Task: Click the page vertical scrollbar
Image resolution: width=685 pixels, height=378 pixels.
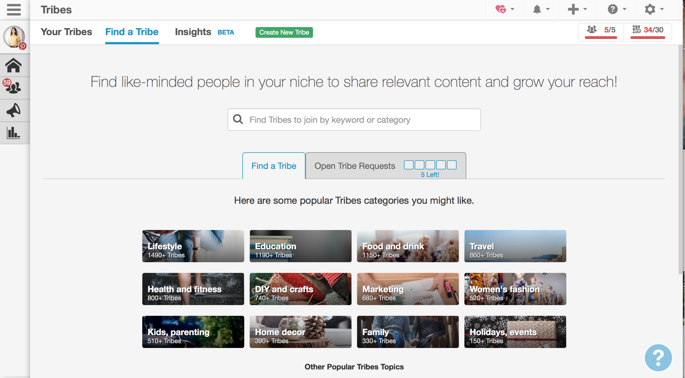Action: [x=680, y=160]
